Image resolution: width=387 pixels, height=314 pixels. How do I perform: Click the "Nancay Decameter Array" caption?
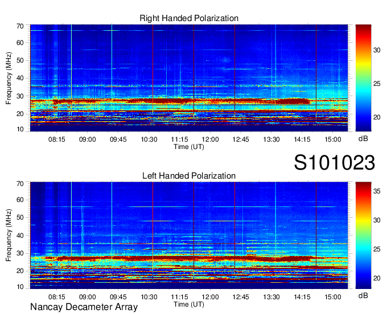pos(84,307)
